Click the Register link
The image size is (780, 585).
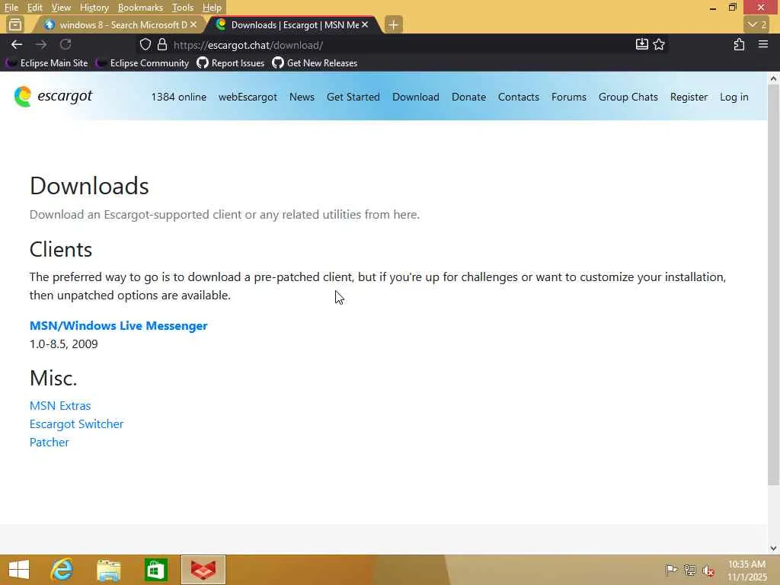coord(689,97)
